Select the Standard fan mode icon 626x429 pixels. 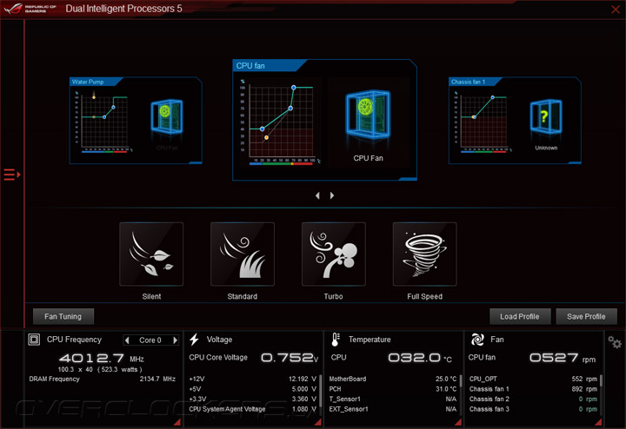[243, 254]
